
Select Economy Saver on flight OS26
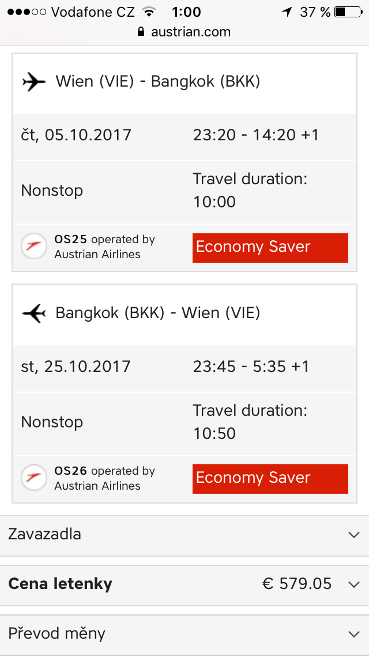[270, 479]
